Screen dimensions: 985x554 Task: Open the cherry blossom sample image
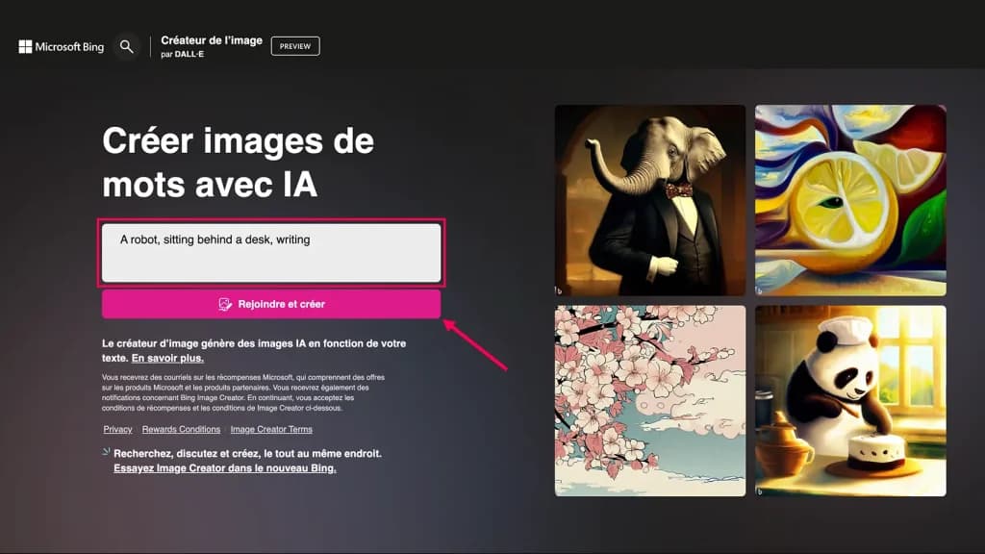(x=649, y=400)
